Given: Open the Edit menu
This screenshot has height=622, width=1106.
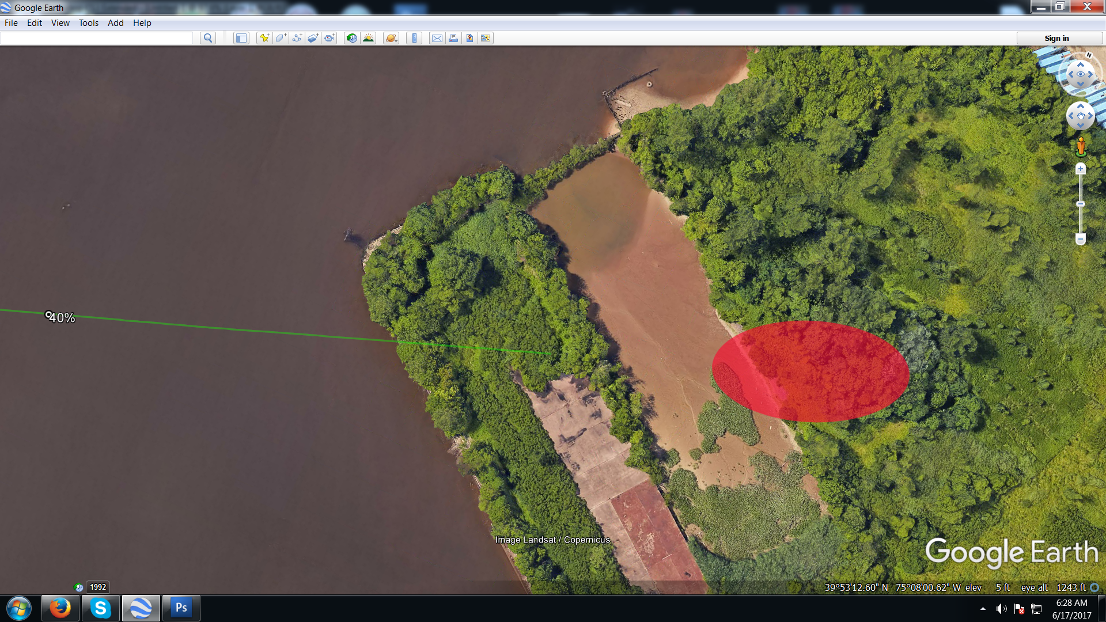Looking at the screenshot, I should (35, 23).
